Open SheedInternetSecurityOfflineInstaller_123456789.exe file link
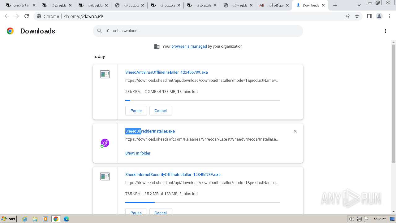The height and width of the screenshot is (223, 396). point(173,175)
